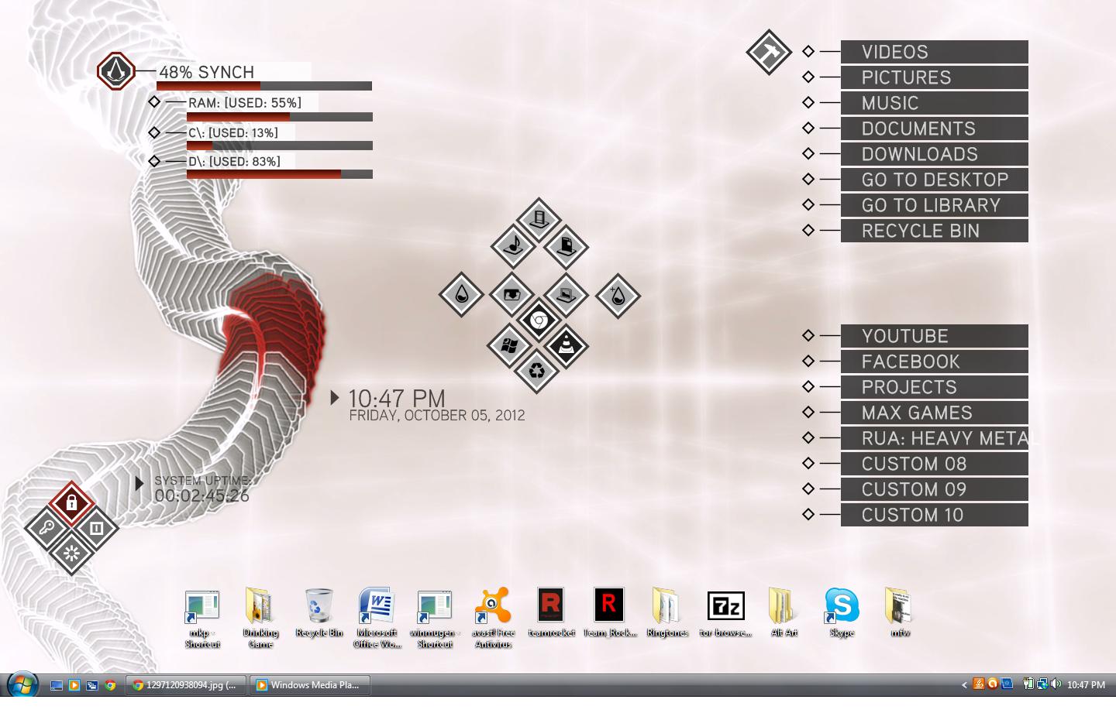
Task: Click the 48% SYNCH progress bar
Action: [264, 86]
